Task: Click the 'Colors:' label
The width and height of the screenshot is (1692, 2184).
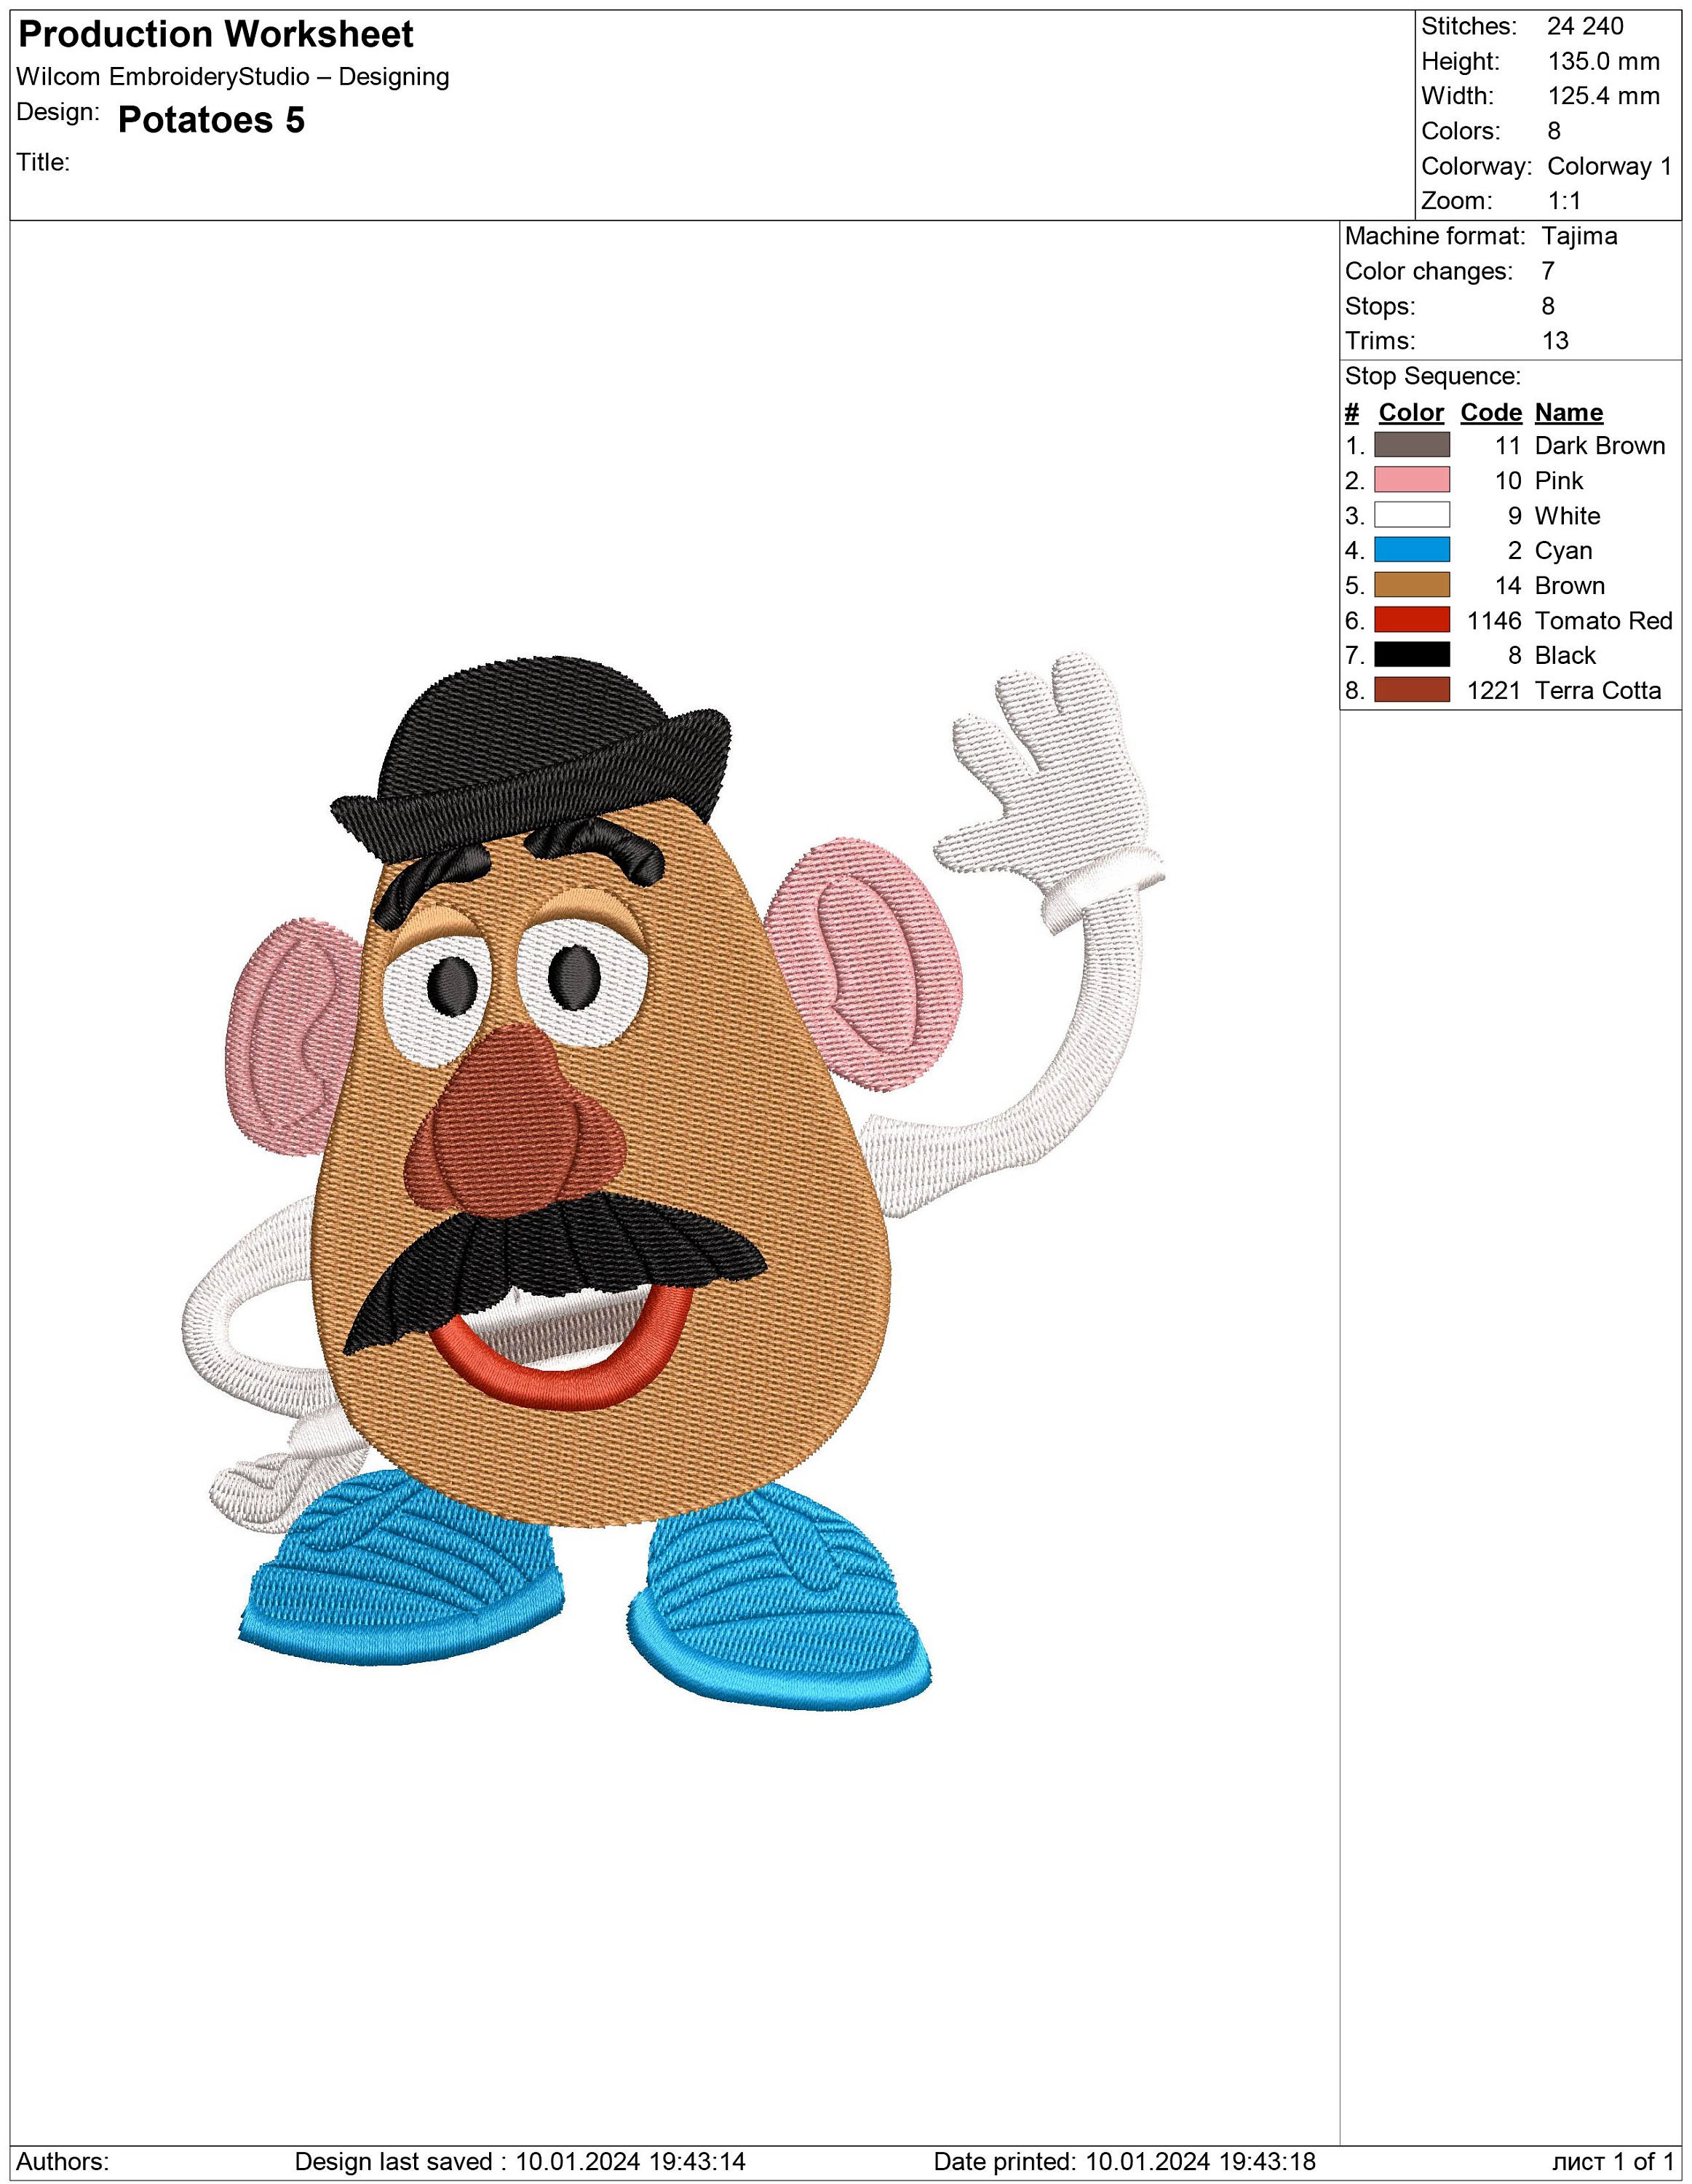Action: pyautogui.click(x=1461, y=131)
